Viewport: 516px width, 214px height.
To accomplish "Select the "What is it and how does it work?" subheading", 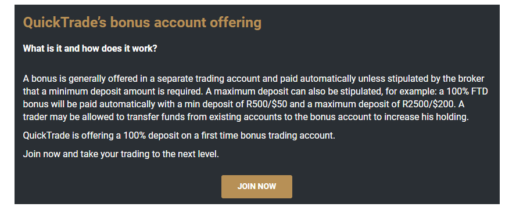I will (90, 49).
